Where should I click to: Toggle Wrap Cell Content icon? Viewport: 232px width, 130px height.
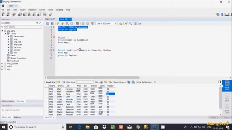tap(155, 82)
